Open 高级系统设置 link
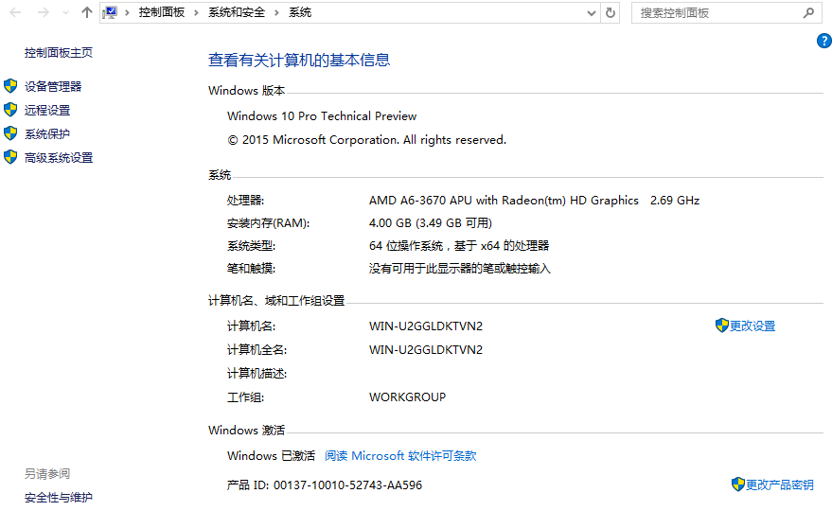This screenshot has width=832, height=511. (59, 158)
